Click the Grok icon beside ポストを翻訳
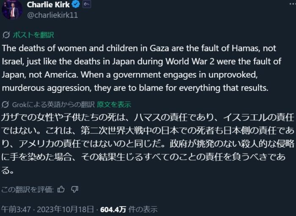The image size is (296, 216). point(6,35)
